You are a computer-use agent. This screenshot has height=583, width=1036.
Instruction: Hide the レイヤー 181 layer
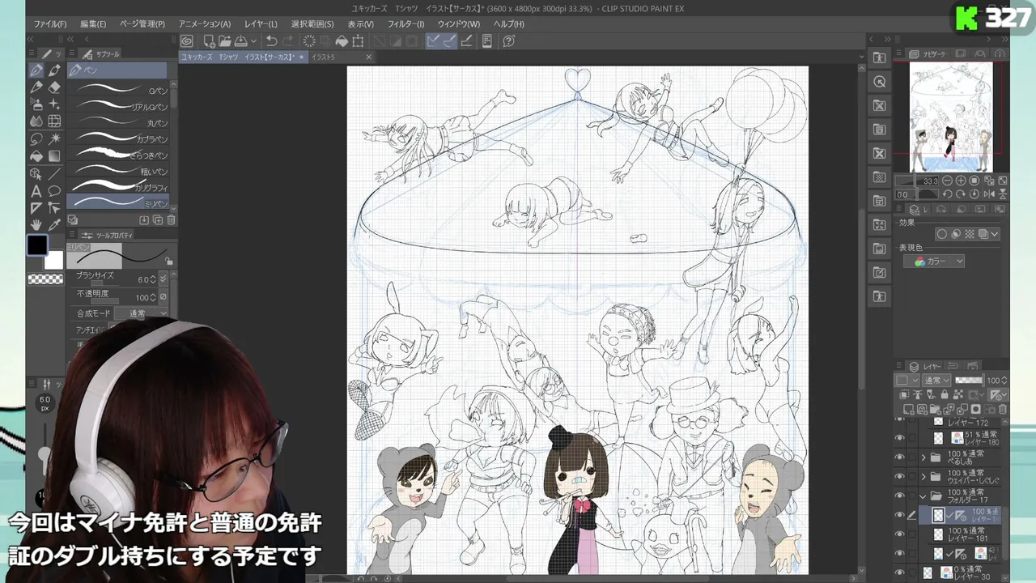899,534
